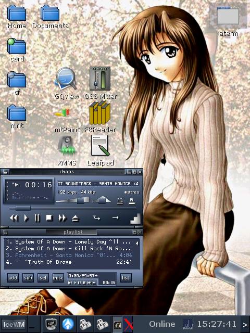250x333 pixels.
Task: Click mini pause button in playlist window
Action: [x=79, y=283]
